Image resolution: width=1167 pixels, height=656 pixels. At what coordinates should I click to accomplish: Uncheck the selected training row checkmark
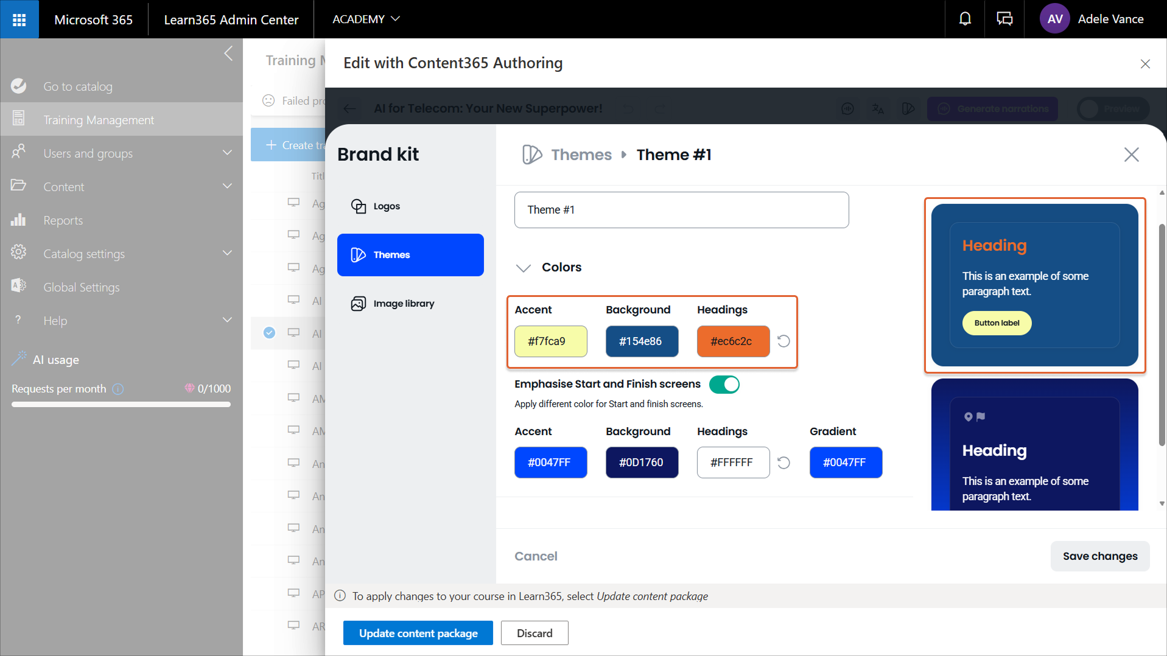269,333
